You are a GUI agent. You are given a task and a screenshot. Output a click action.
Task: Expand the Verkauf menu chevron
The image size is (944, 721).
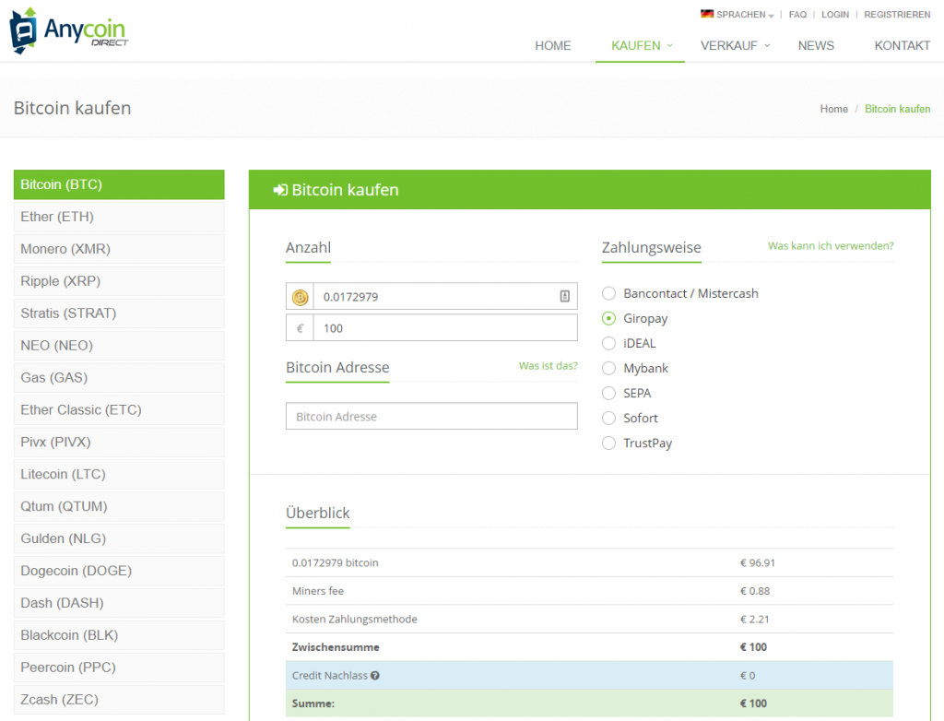[767, 46]
